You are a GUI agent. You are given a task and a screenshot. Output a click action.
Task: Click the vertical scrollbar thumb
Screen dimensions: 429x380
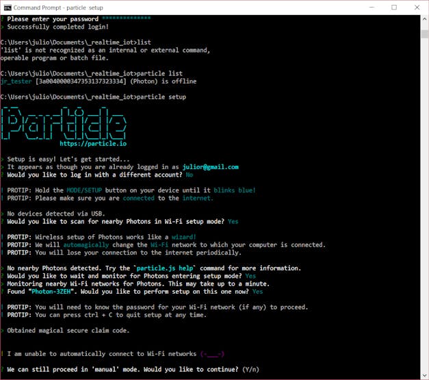point(424,34)
